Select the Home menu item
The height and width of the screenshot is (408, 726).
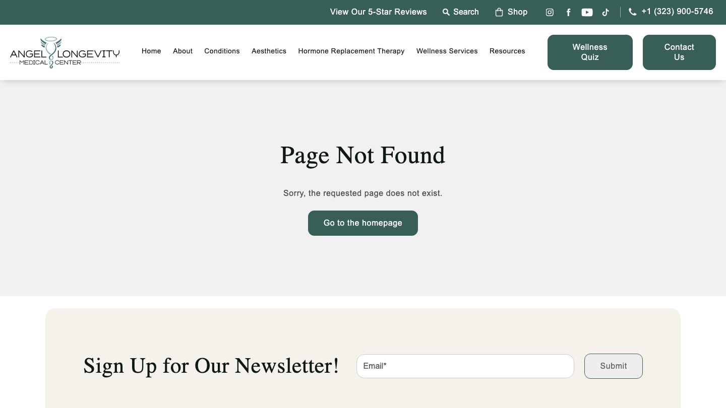pyautogui.click(x=151, y=51)
